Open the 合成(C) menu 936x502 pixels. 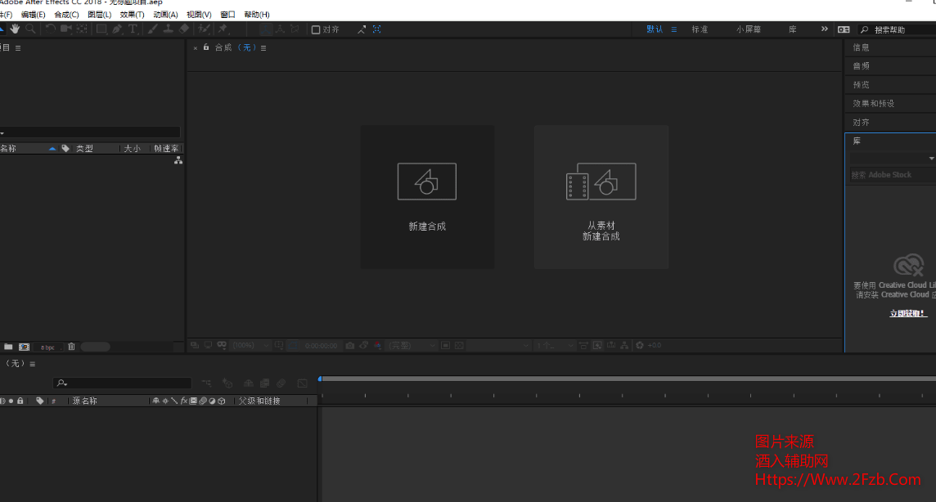point(66,15)
